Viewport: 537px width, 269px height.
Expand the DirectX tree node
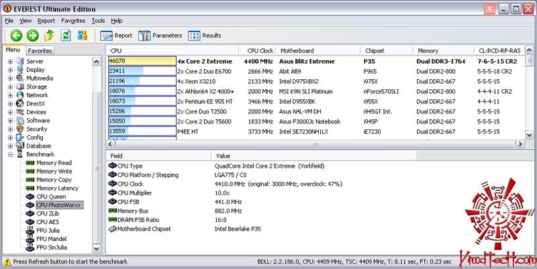[x=10, y=104]
